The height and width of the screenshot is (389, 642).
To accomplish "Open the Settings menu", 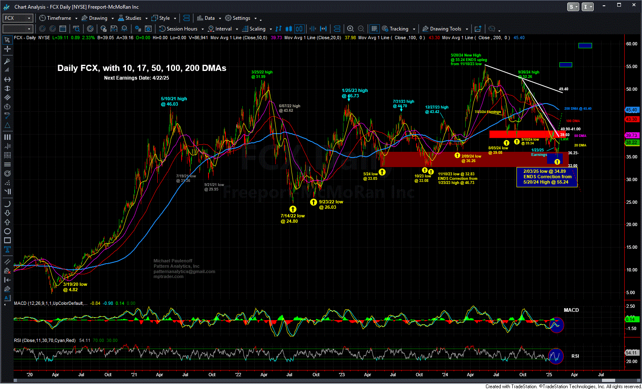I will [x=241, y=18].
